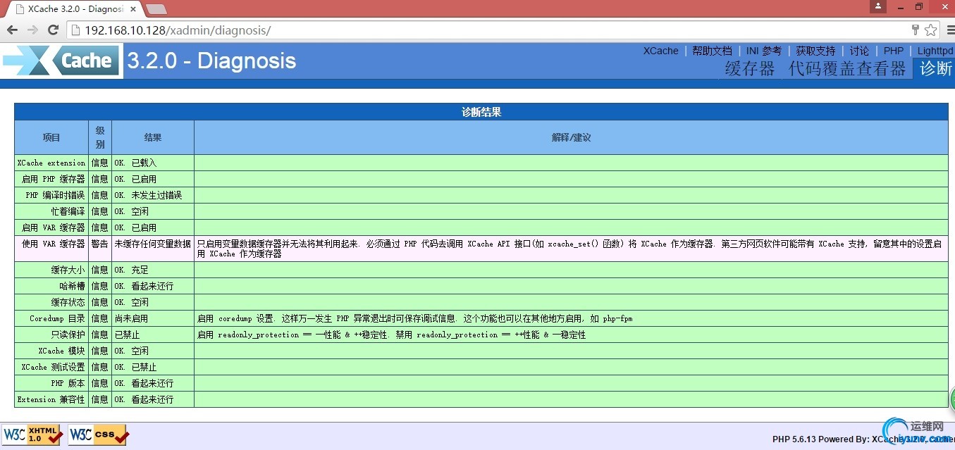Click the PHP 版本 row label

[x=51, y=383]
